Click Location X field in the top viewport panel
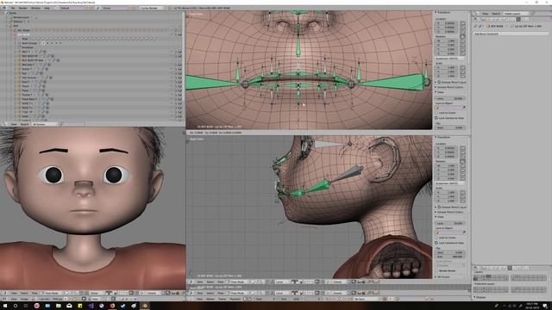The height and width of the screenshot is (310, 552). click(447, 23)
